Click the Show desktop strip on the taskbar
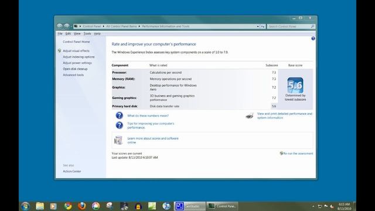 pyautogui.click(x=354, y=206)
